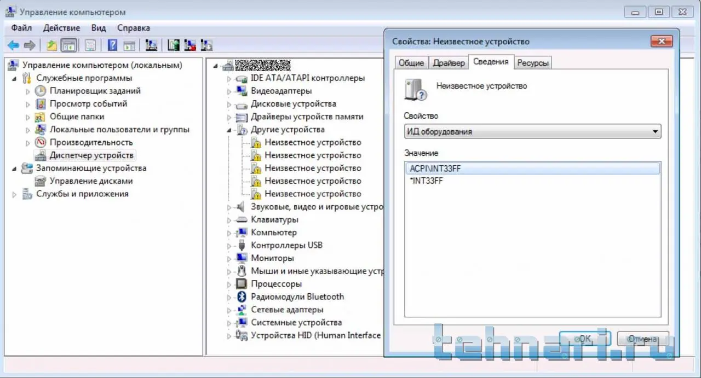Expand the Производительность node

point(28,142)
